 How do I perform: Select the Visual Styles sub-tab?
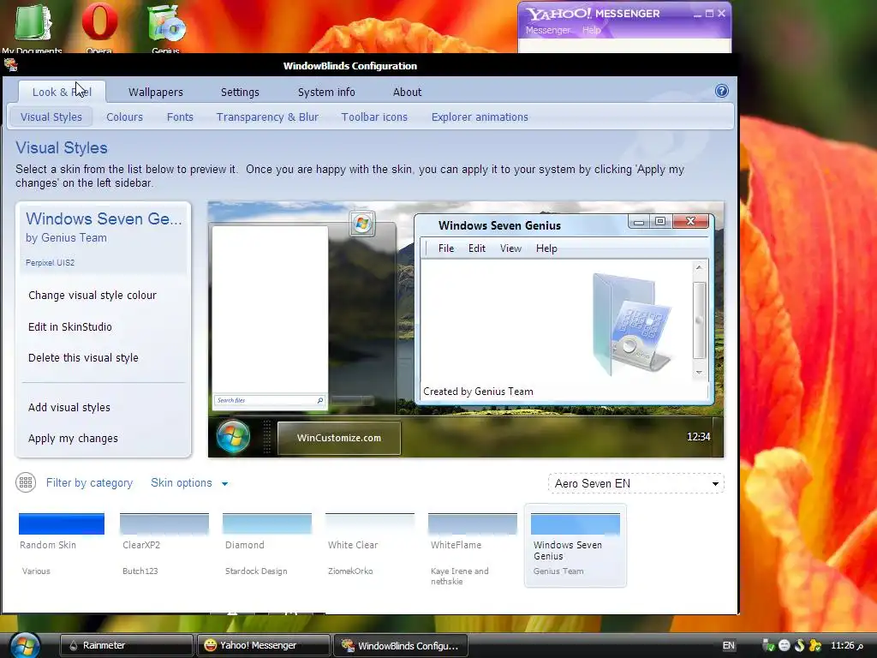tap(51, 117)
